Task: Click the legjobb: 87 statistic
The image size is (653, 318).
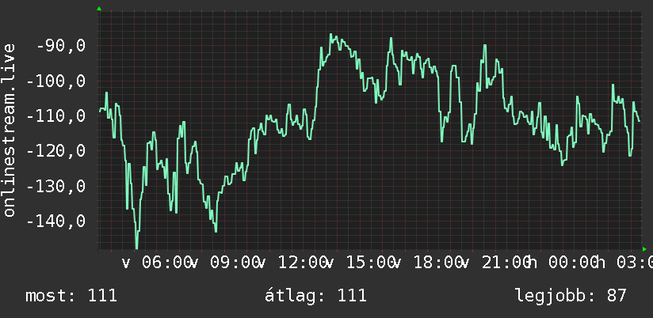Action: (x=571, y=296)
